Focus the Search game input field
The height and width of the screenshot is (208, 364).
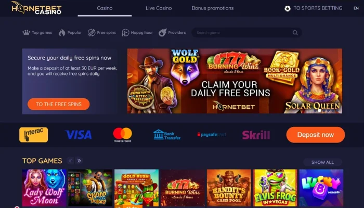[246, 33]
